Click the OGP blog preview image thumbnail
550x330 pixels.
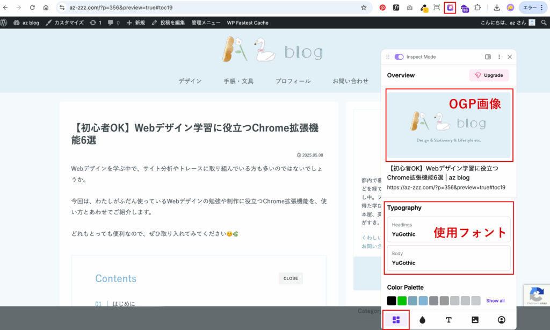[x=449, y=125]
